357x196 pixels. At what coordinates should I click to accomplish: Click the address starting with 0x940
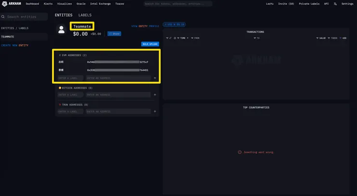[118, 62]
